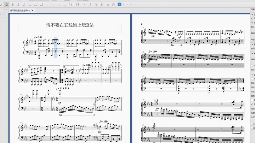
Task: Toggle the unchecked checkbox in the Chord section
Action: point(252,65)
